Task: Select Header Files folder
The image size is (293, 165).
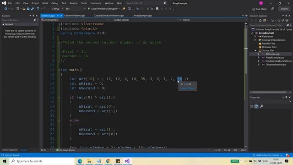Action: click(269, 44)
